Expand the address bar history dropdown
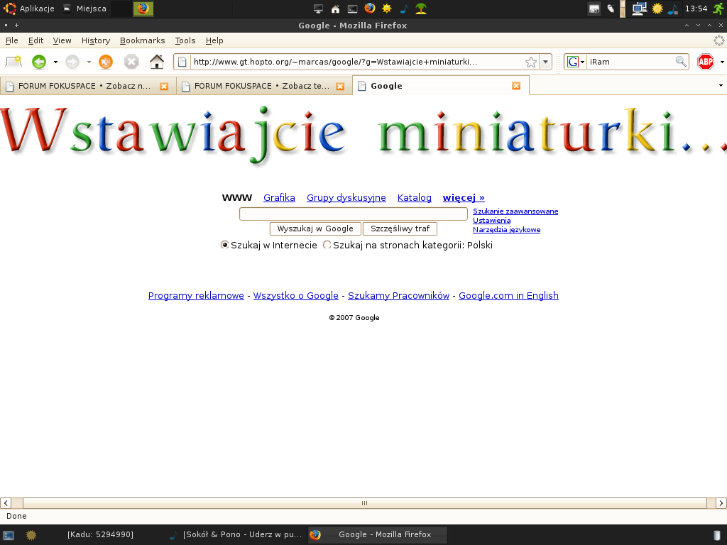 click(x=546, y=62)
